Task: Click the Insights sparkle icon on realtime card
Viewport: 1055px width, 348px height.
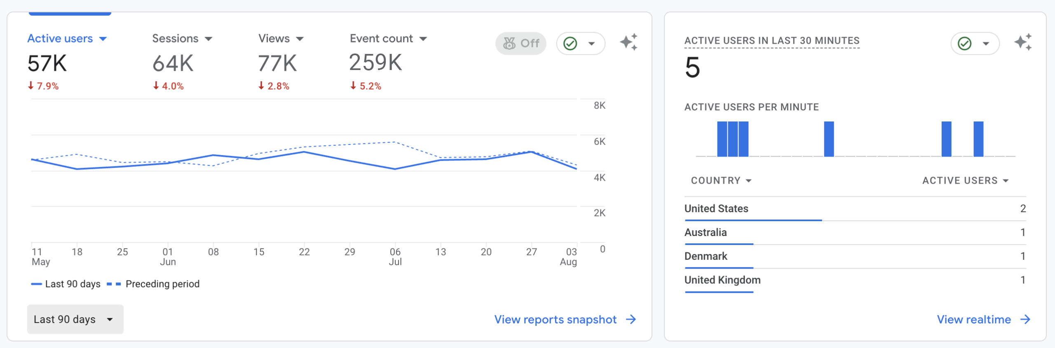Action: coord(1023,42)
